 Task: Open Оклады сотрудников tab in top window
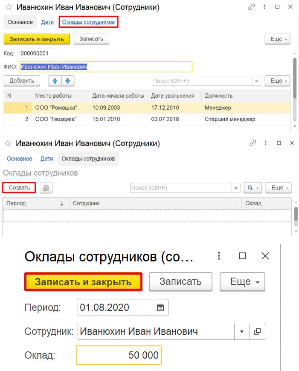pos(88,22)
